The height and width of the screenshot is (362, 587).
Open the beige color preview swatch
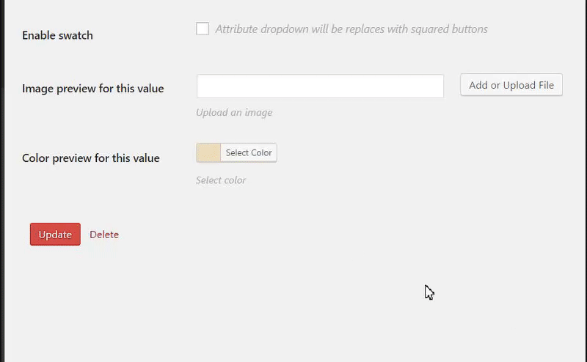(208, 152)
